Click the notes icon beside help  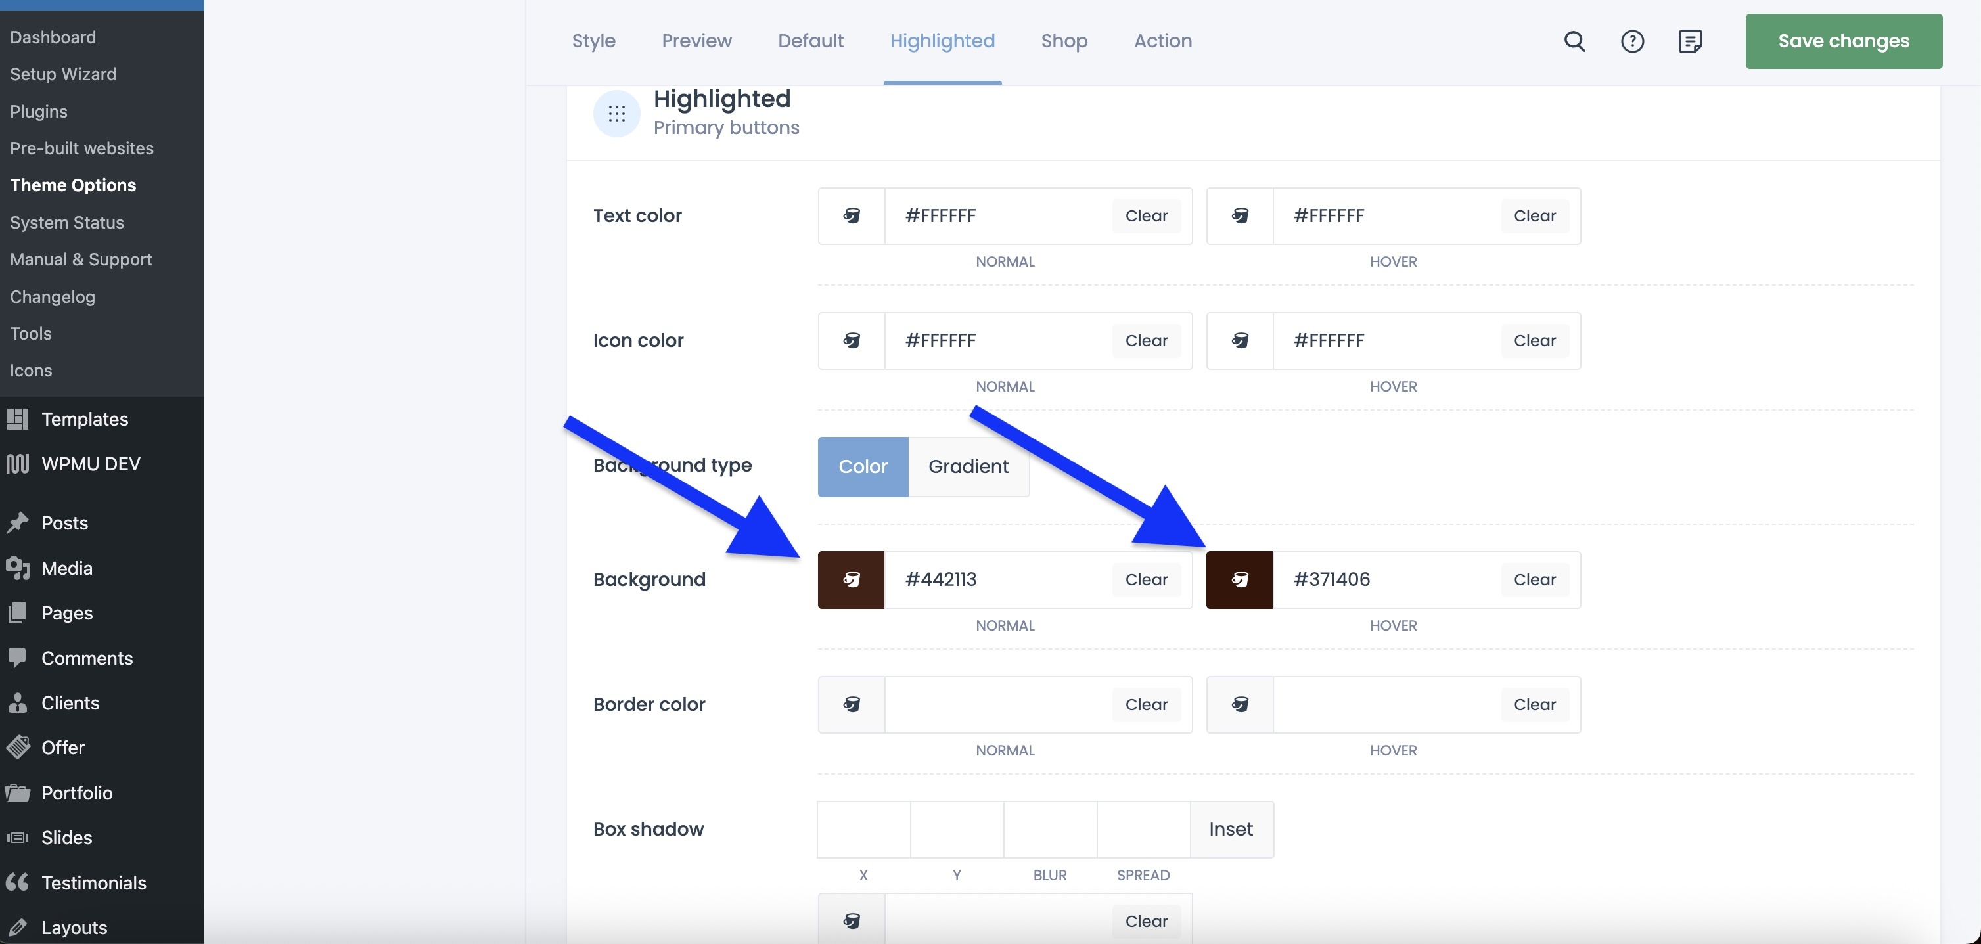click(1689, 41)
